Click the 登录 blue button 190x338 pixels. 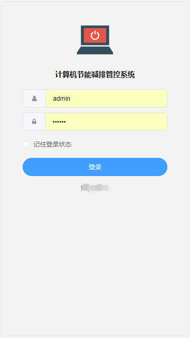(95, 167)
